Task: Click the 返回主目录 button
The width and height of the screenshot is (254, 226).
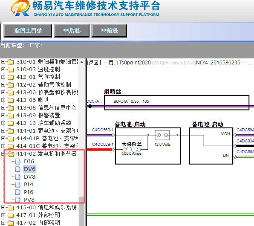Action: pyautogui.click(x=28, y=30)
